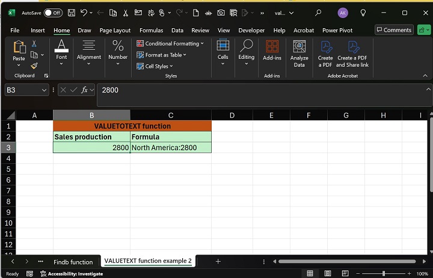433x278 pixels.
Task: Expand the Conditional Formatting dropdown
Action: tap(171, 43)
